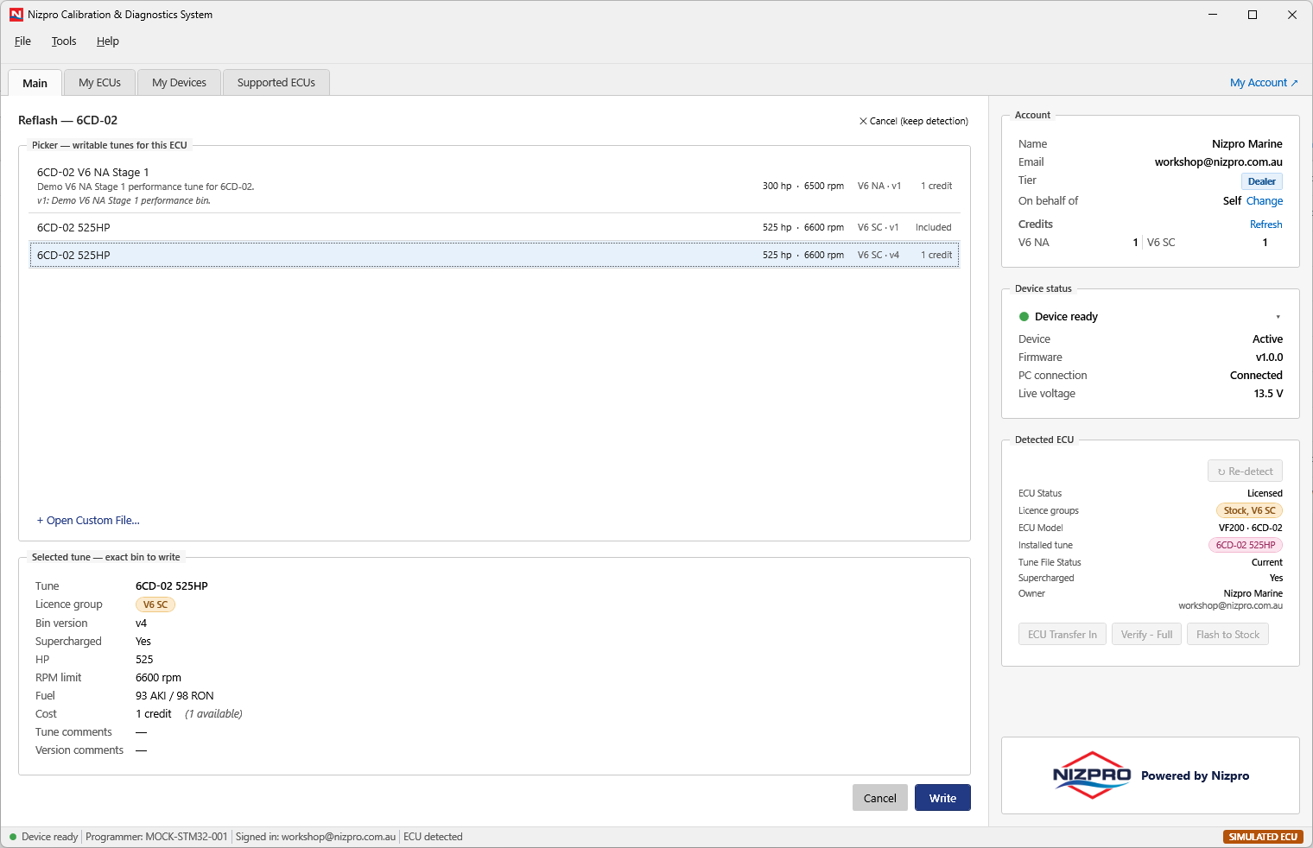Click Signed in: workshop@nizpro.com.au in status bar

click(315, 837)
